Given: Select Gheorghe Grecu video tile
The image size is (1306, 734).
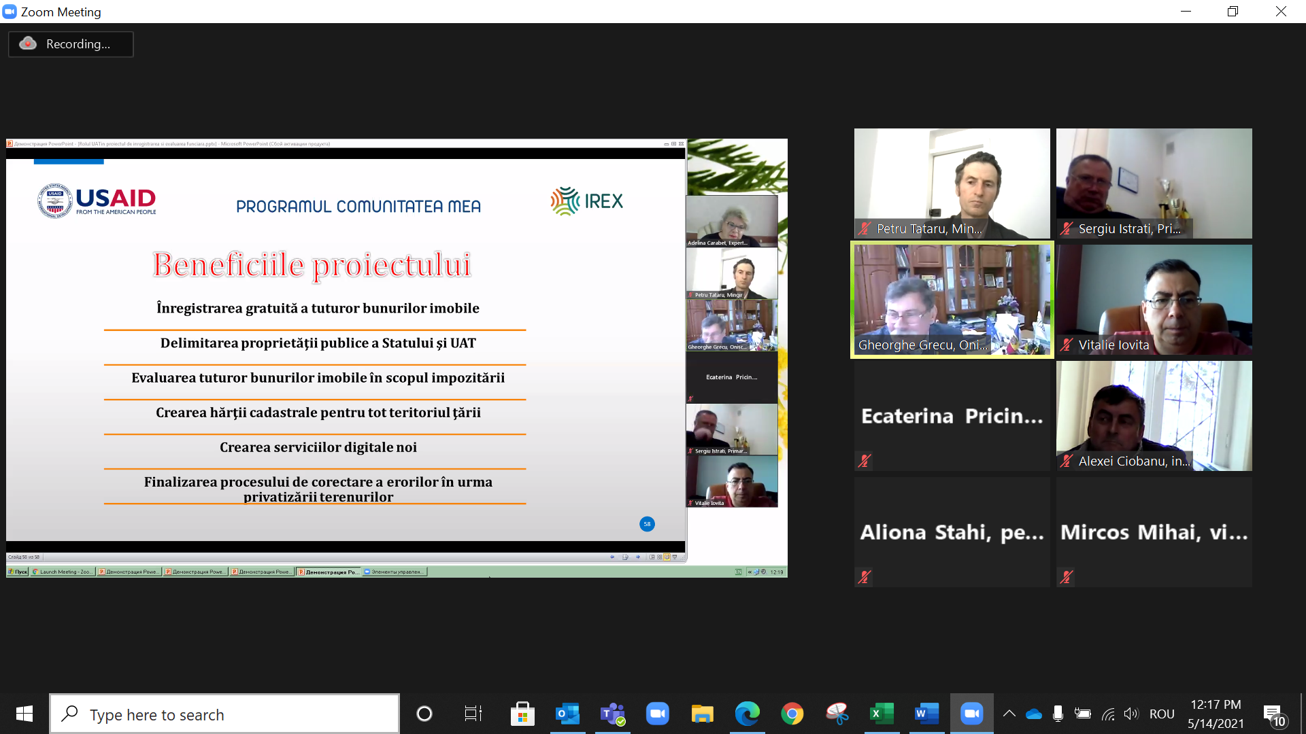Looking at the screenshot, I should coord(952,300).
